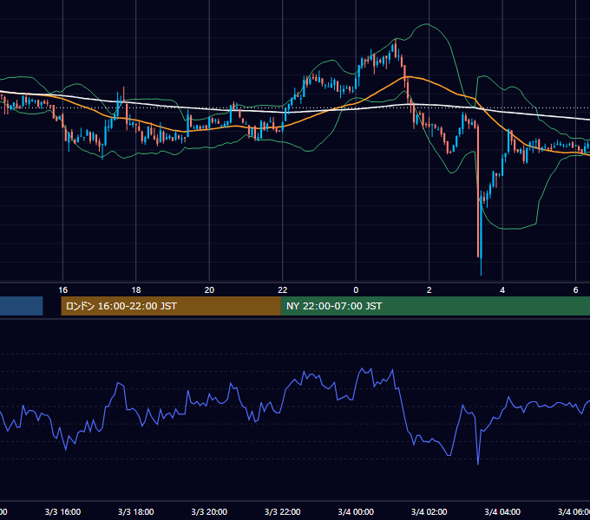
Task: Click the 3/3 20:00 label on indicator axis
Action: coord(209,512)
